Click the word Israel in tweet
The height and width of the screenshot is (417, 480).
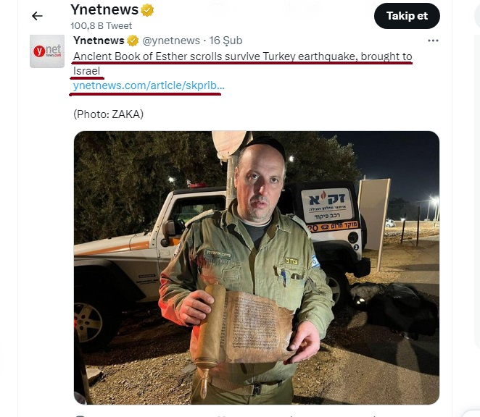pos(86,71)
